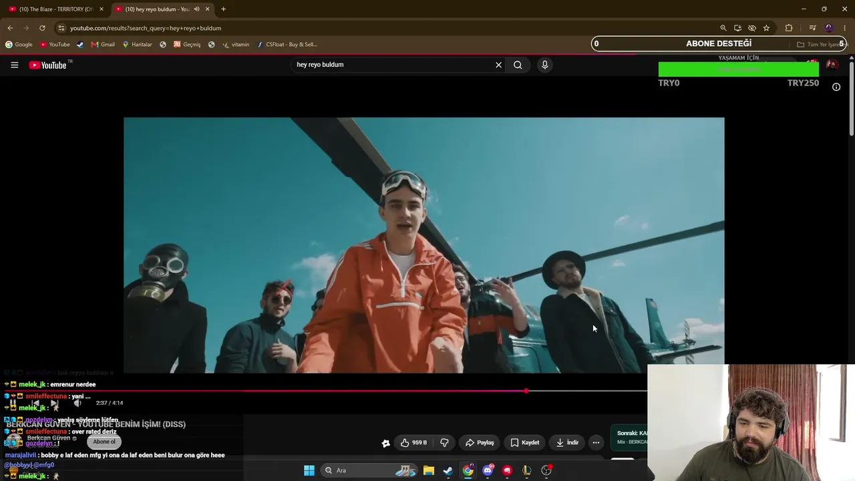Download the video with İndir

coord(567,442)
